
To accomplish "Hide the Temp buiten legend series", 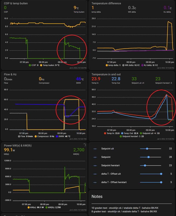I will 50,65.
